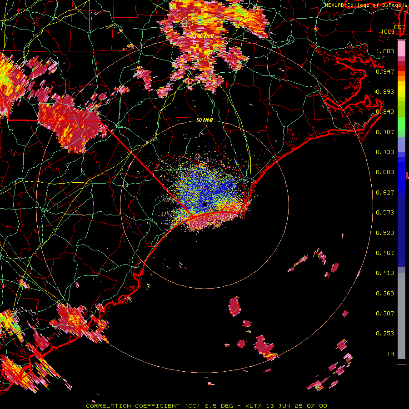Click the 0.520 scale value
This screenshot has width=409, height=409.
(385, 233)
